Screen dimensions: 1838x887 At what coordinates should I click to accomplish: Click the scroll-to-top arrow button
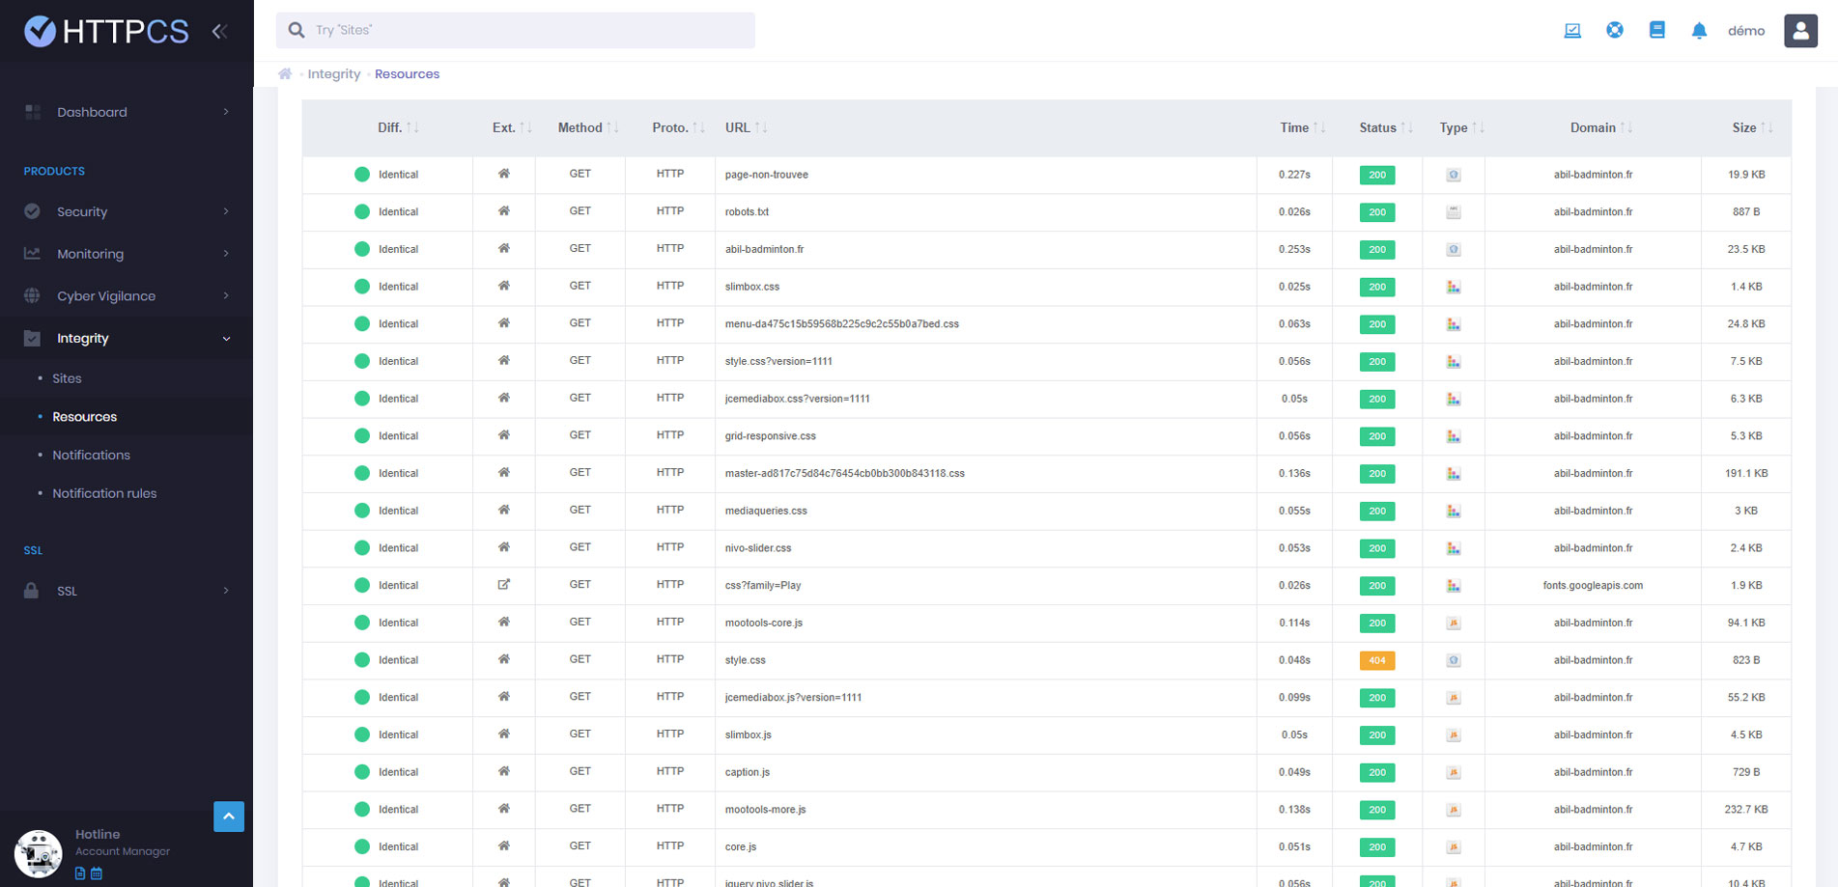[x=229, y=817]
